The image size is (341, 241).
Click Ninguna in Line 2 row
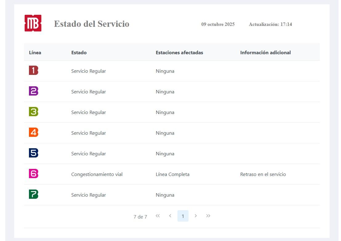pos(165,92)
